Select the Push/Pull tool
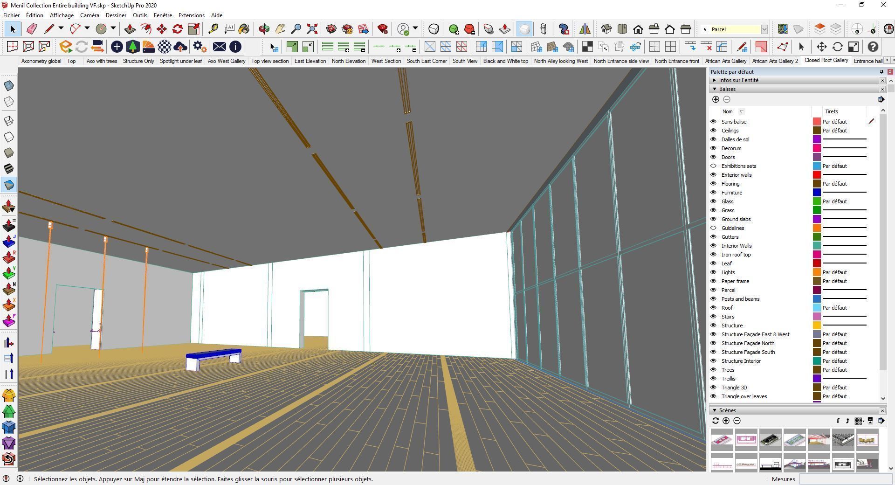The image size is (895, 485). click(129, 29)
